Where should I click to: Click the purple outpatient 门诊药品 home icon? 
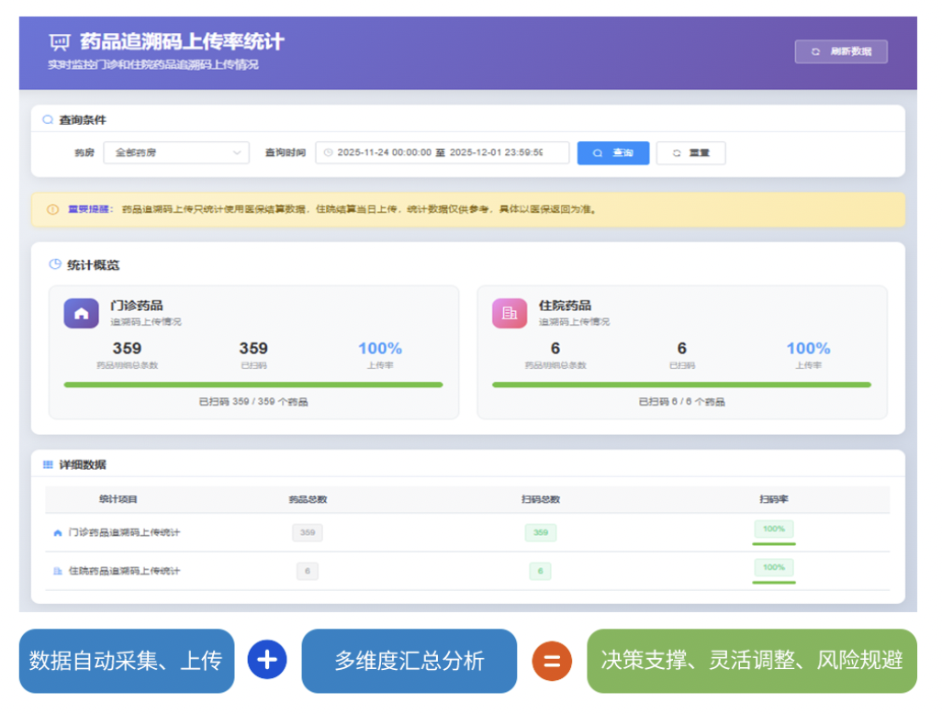(x=81, y=313)
